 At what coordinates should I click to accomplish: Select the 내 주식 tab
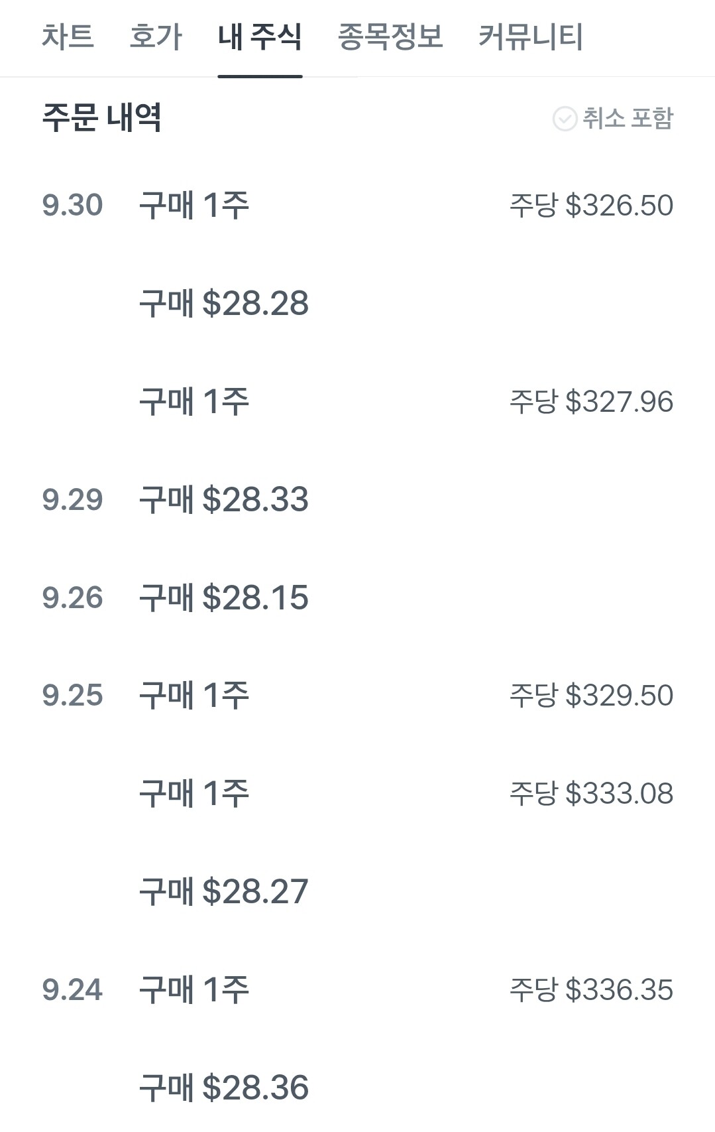click(x=260, y=37)
